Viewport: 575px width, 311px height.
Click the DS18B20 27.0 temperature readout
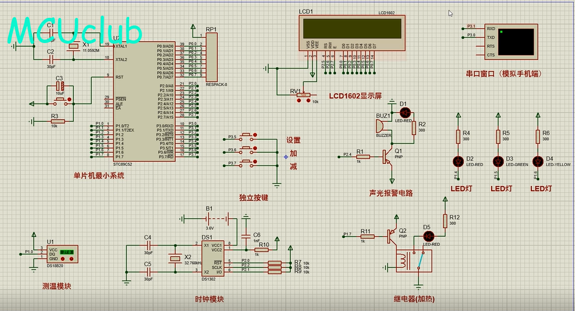67,252
